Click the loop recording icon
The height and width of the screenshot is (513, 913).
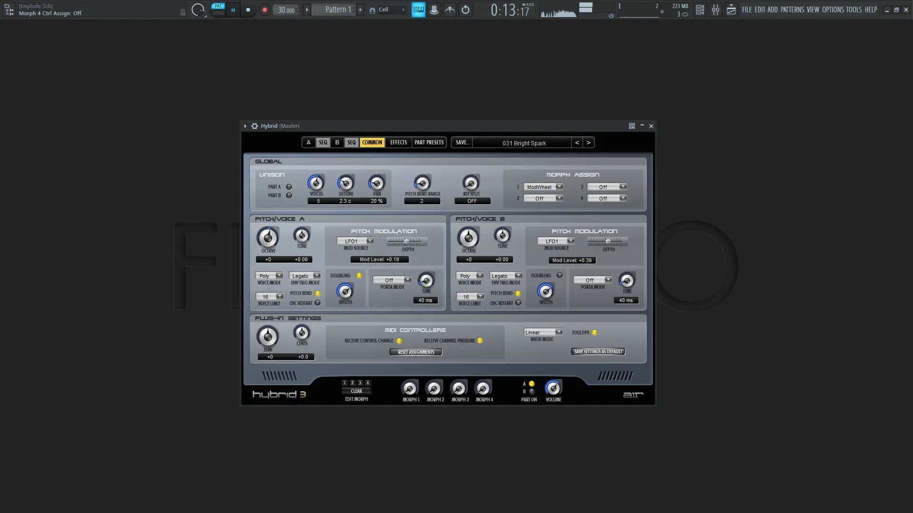coord(466,9)
